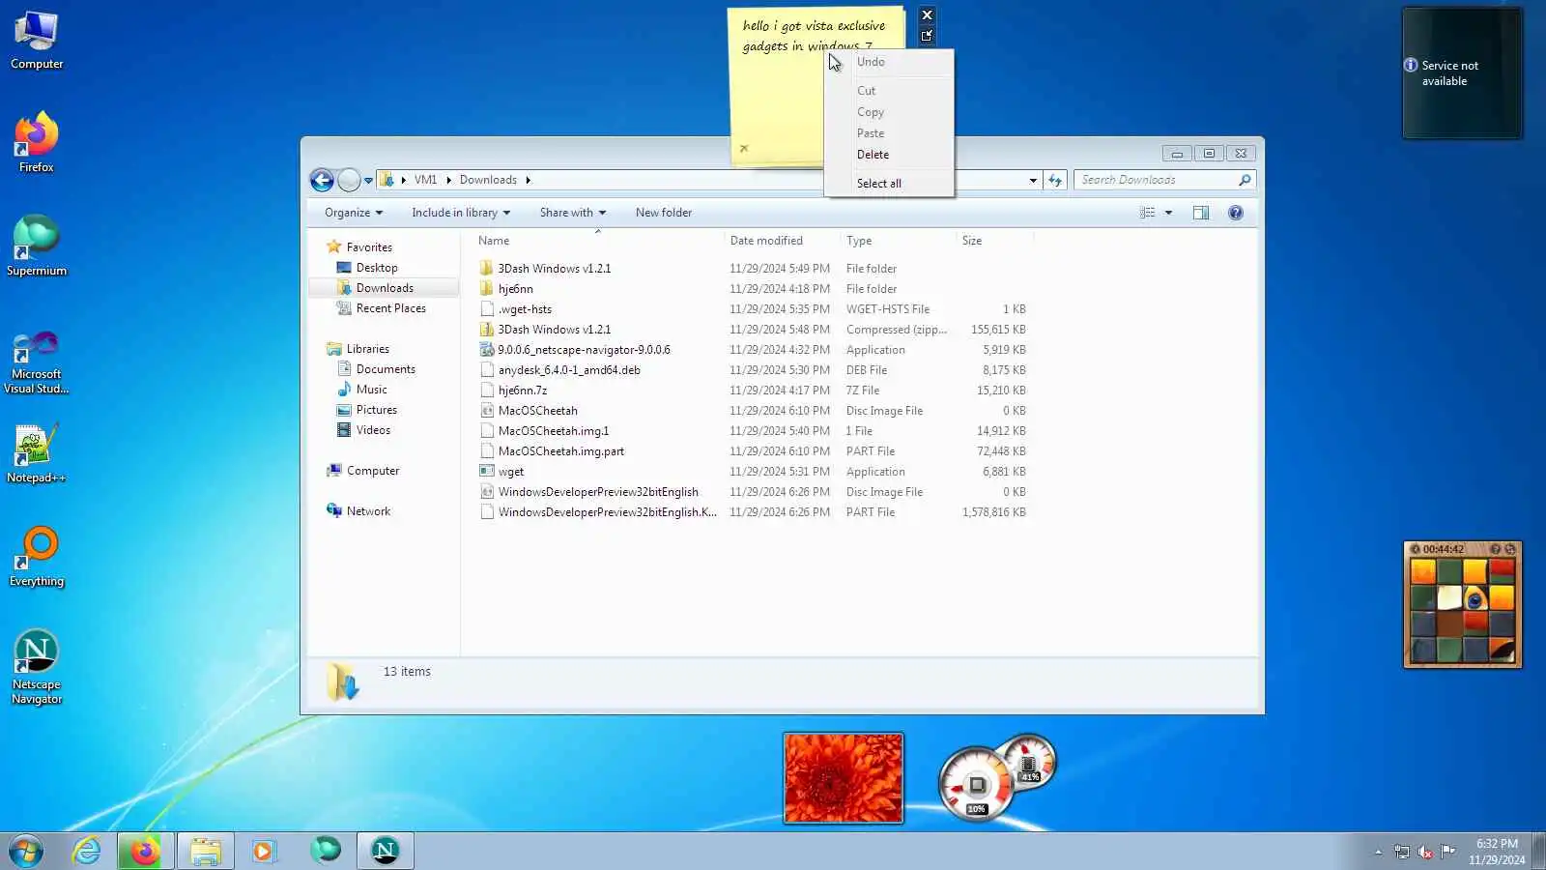The height and width of the screenshot is (870, 1546).
Task: Click the Explorer forward arrow button
Action: pyautogui.click(x=349, y=180)
